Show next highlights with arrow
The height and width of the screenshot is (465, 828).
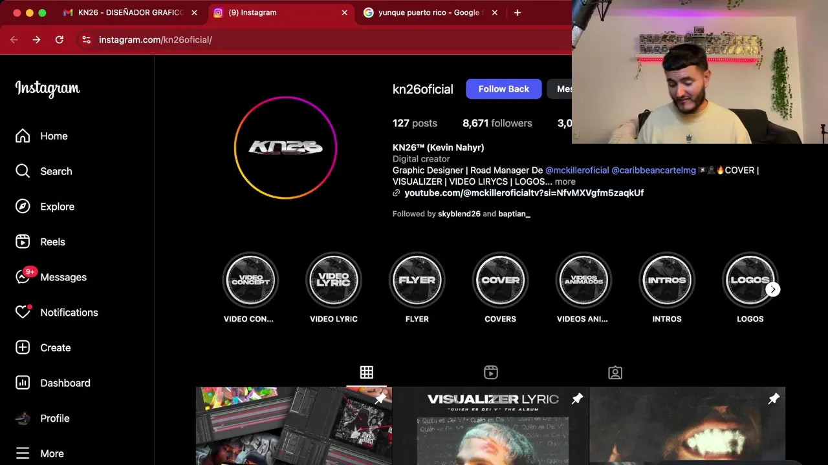tap(773, 289)
